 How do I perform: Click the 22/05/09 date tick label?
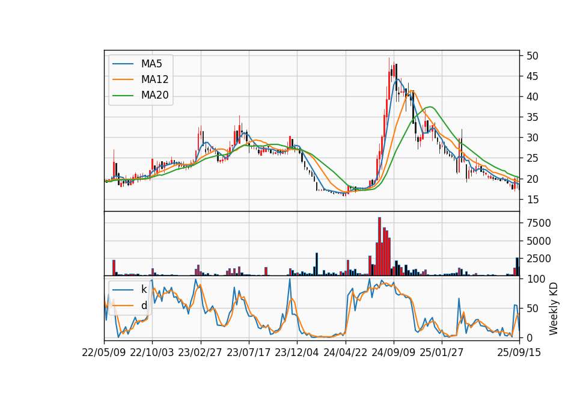click(104, 352)
